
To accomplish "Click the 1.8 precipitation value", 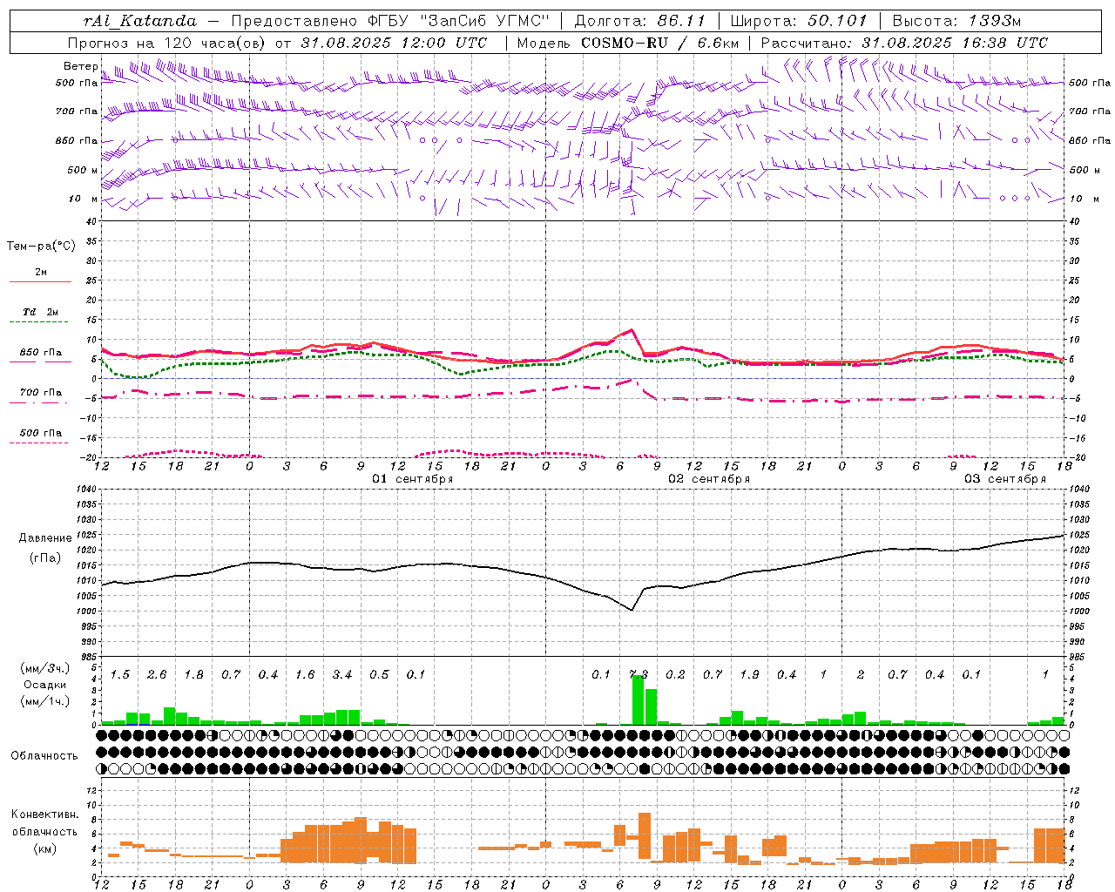I will point(193,675).
